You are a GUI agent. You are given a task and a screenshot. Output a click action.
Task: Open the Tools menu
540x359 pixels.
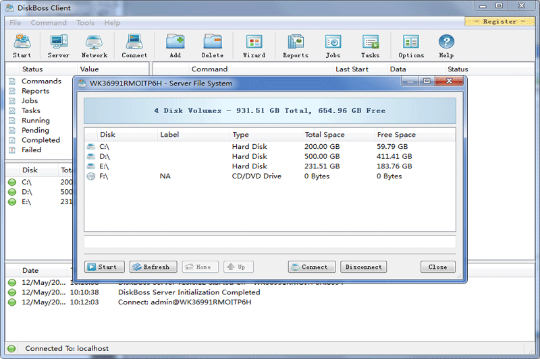(85, 22)
